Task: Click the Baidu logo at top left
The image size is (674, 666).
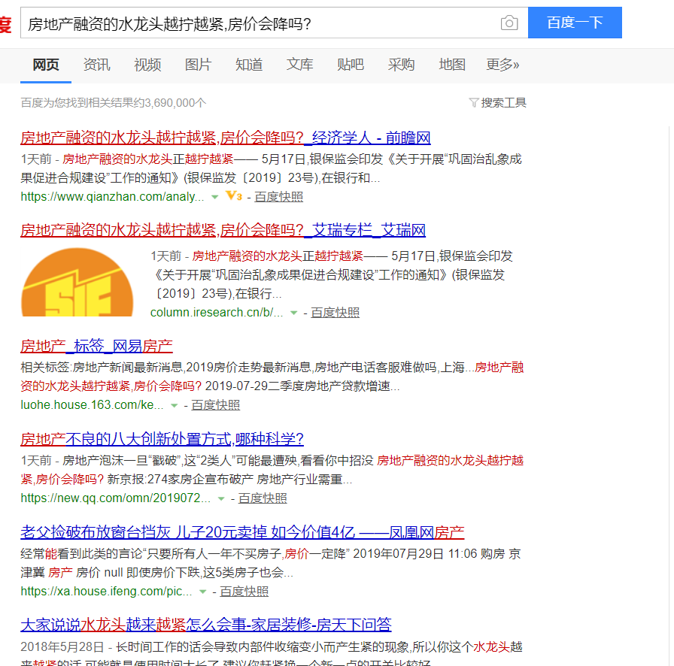Action: (5, 23)
